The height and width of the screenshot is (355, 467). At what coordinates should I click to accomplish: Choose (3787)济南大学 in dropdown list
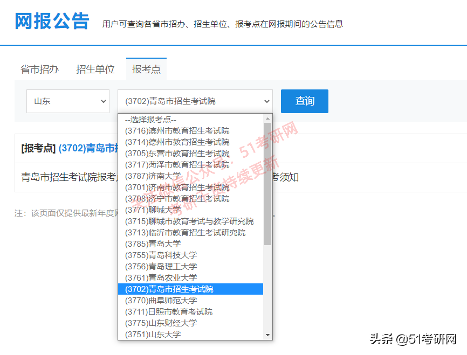click(190, 176)
